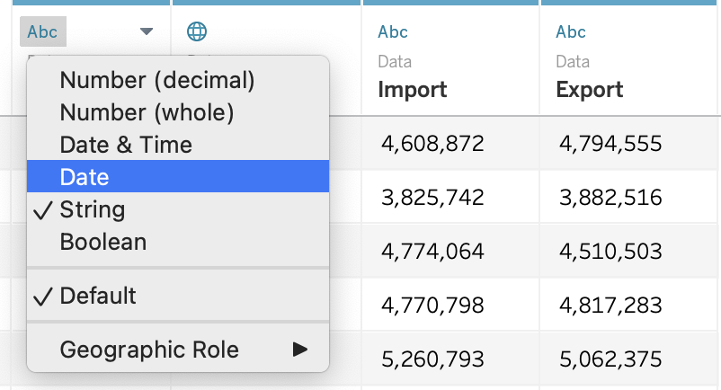Select the Date & Time option

(x=126, y=145)
